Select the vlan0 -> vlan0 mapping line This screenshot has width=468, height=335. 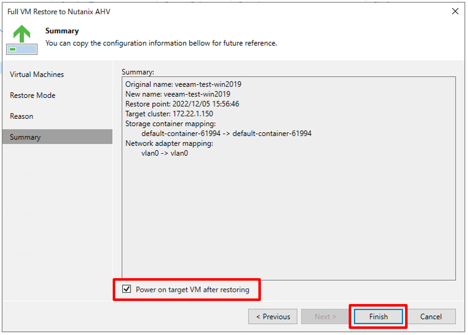(x=165, y=153)
